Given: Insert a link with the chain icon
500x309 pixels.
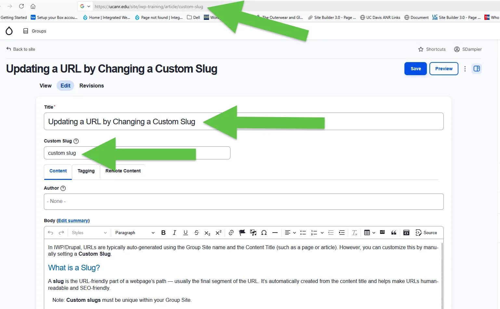Looking at the screenshot, I should [x=231, y=233].
